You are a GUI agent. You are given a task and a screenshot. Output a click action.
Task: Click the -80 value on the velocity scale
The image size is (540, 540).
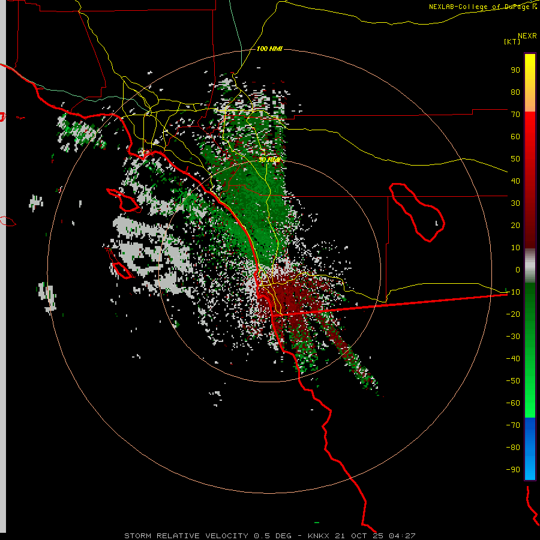click(513, 448)
